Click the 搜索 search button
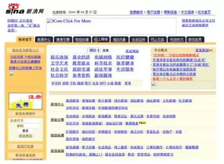 pos(106,50)
